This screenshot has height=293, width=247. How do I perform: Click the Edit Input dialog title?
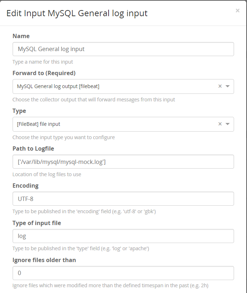pyautogui.click(x=77, y=13)
